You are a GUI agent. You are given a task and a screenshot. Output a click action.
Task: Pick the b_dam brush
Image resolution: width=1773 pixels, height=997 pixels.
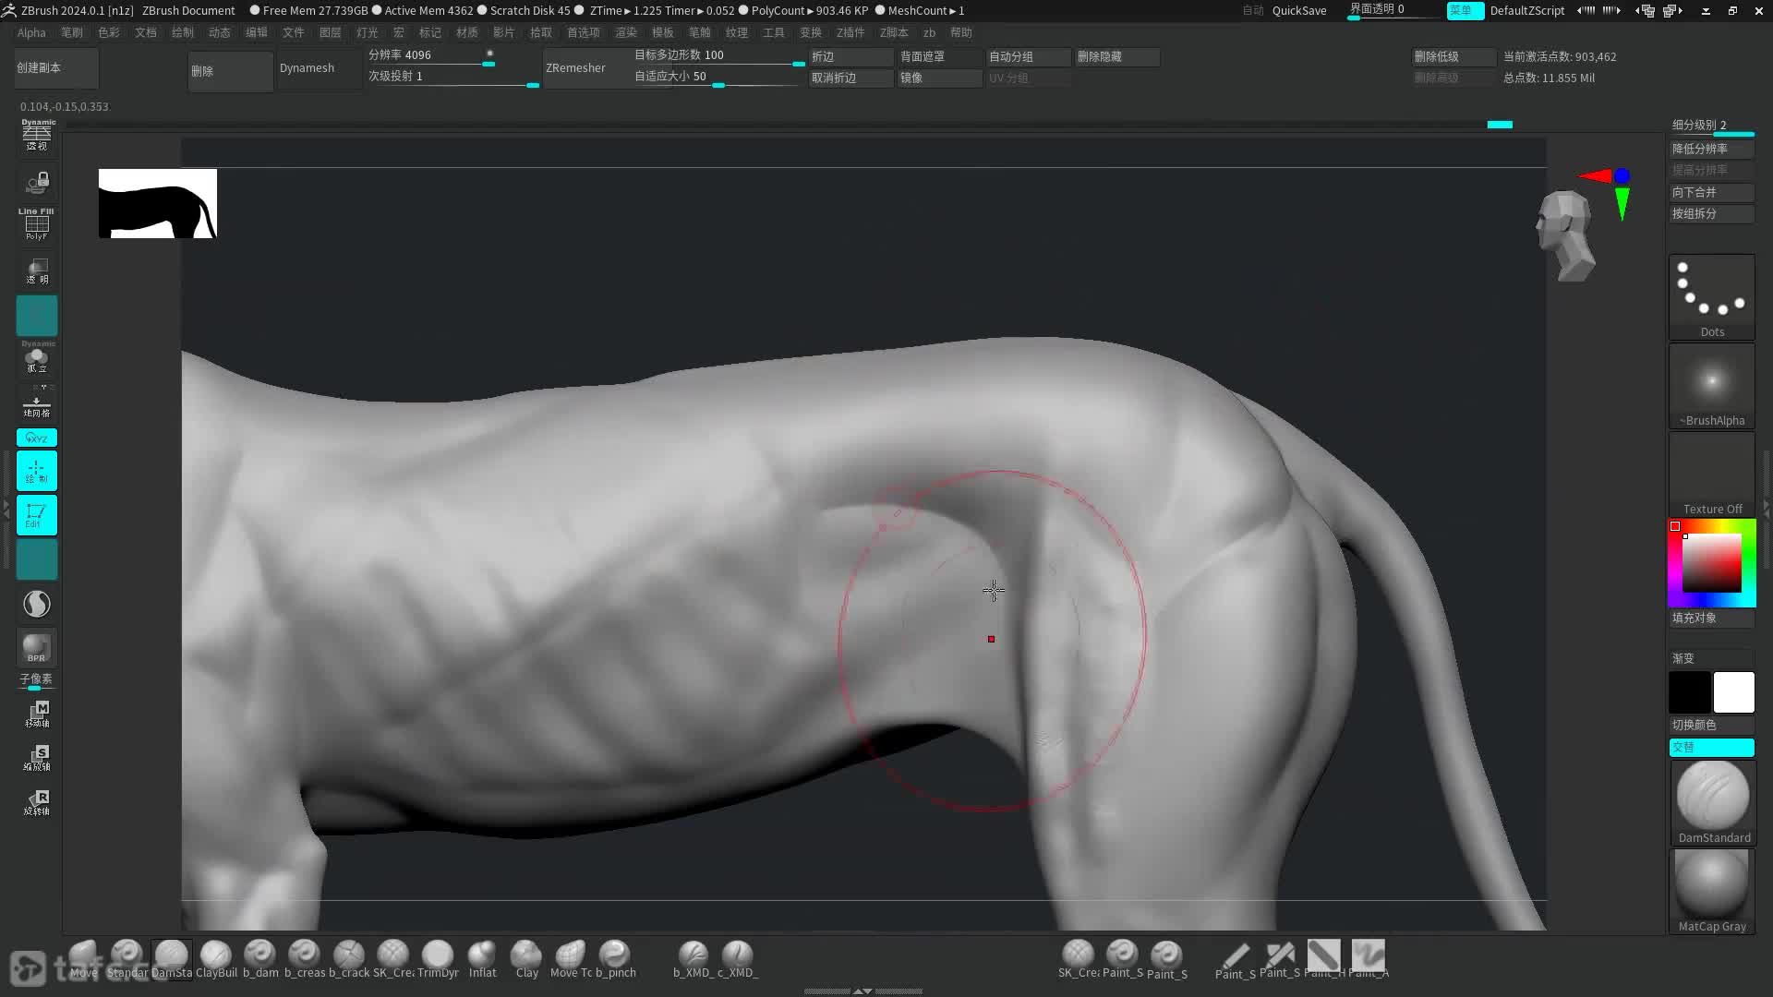click(x=260, y=958)
